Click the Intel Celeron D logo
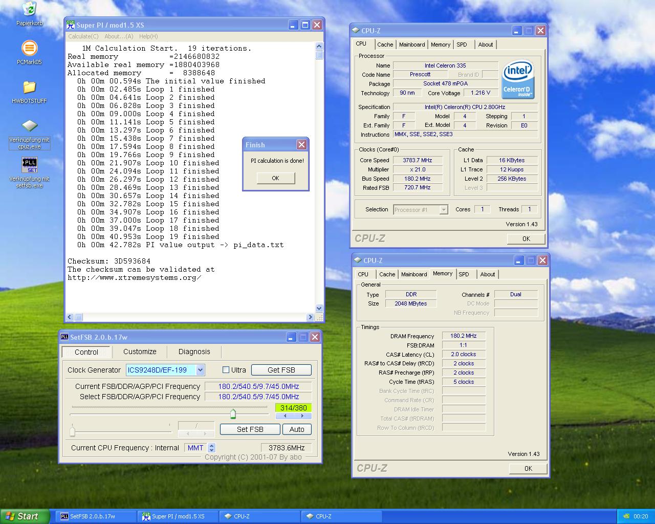 point(518,79)
